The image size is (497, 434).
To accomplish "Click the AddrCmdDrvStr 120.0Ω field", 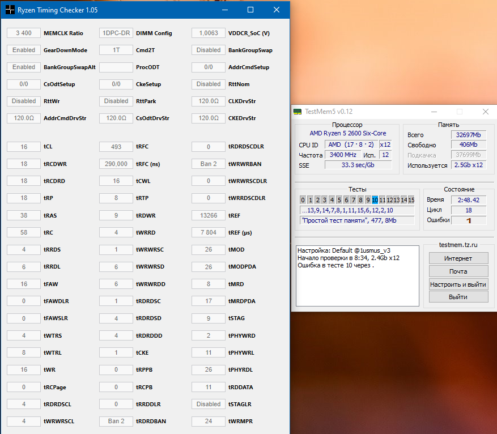I will [24, 118].
